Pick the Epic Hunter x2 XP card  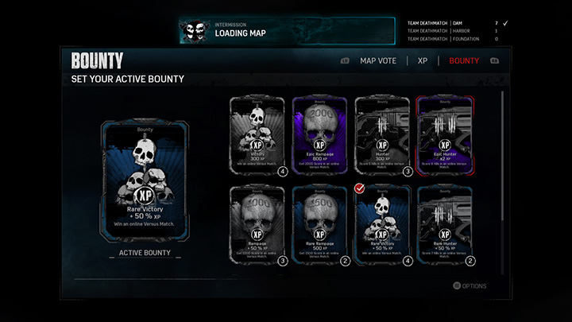point(445,135)
